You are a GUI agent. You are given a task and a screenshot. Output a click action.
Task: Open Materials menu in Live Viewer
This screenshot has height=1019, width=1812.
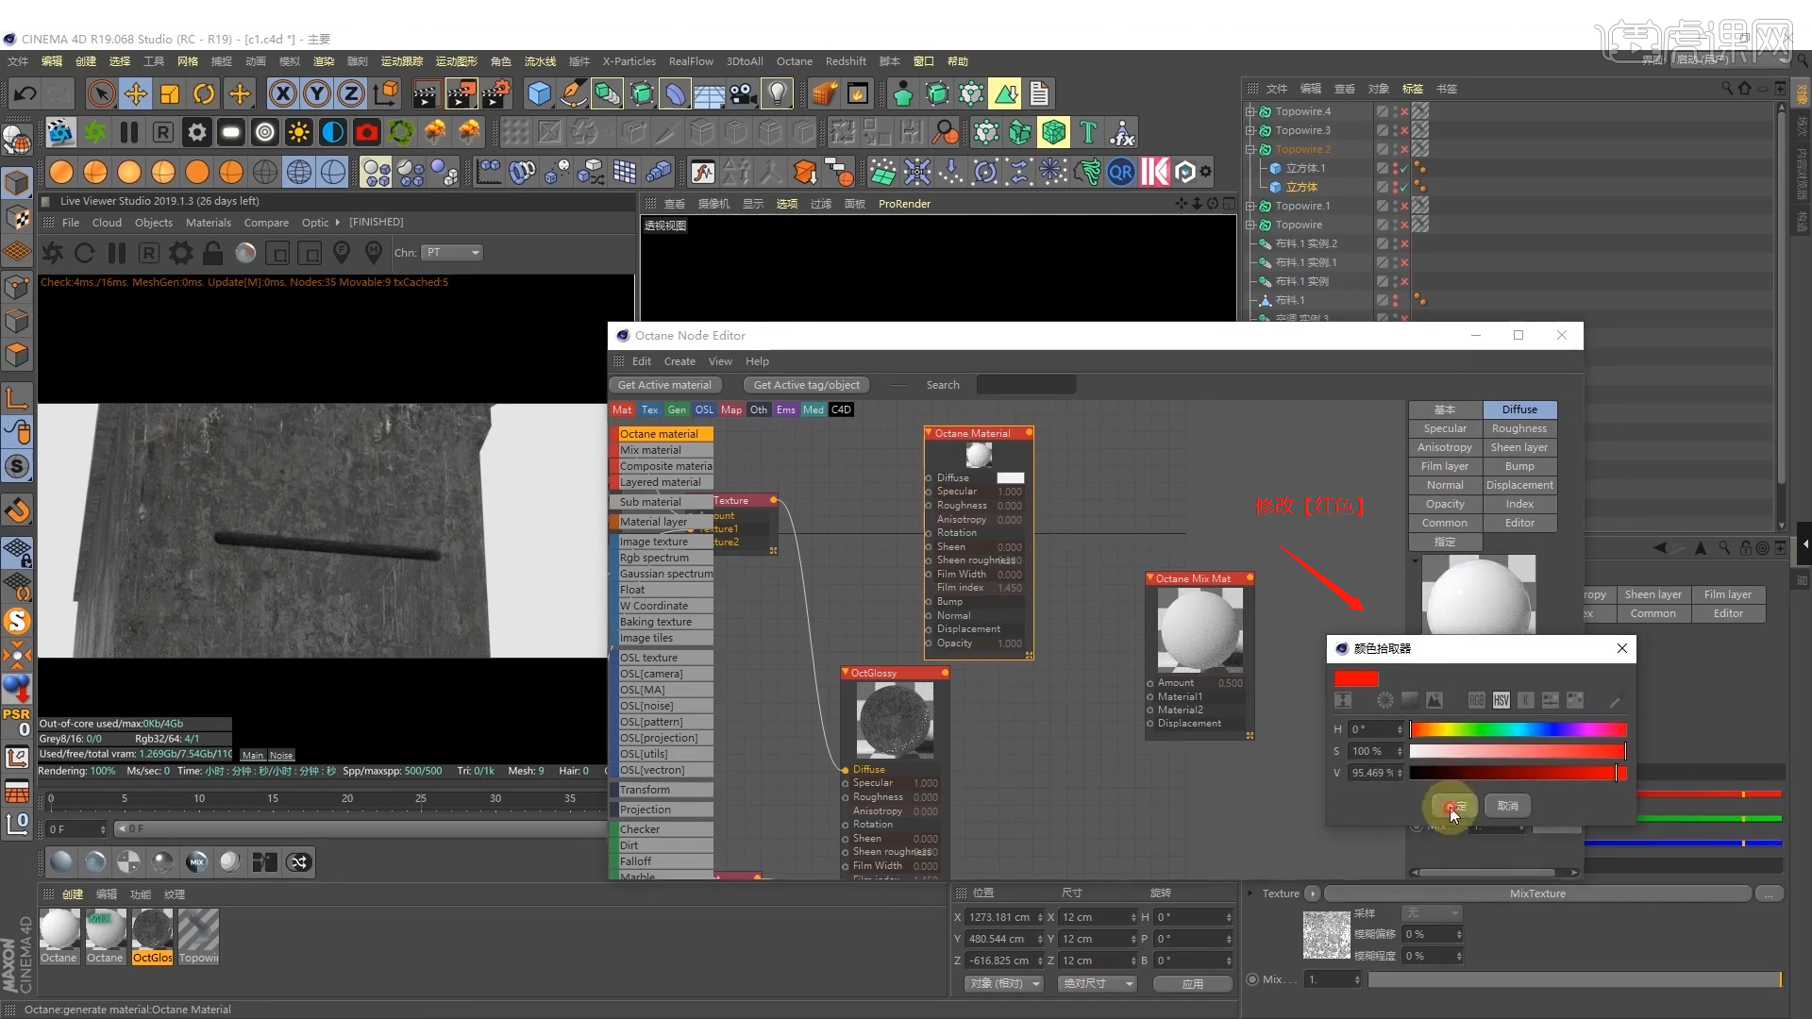point(209,223)
